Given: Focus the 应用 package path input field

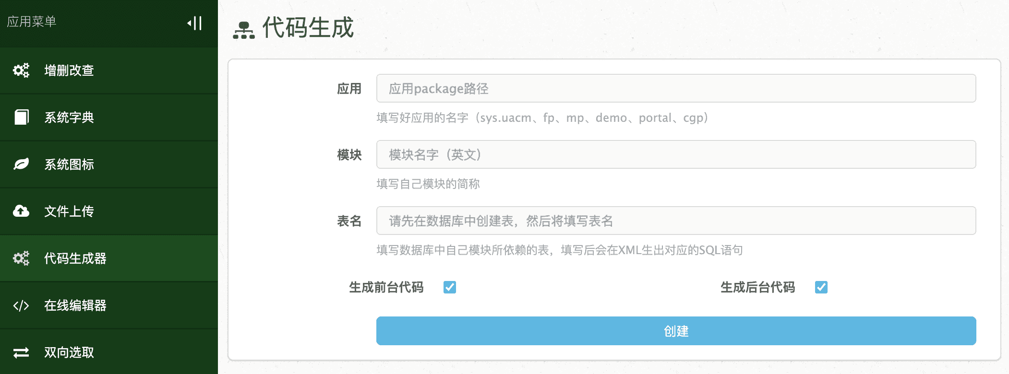Looking at the screenshot, I should coord(676,88).
